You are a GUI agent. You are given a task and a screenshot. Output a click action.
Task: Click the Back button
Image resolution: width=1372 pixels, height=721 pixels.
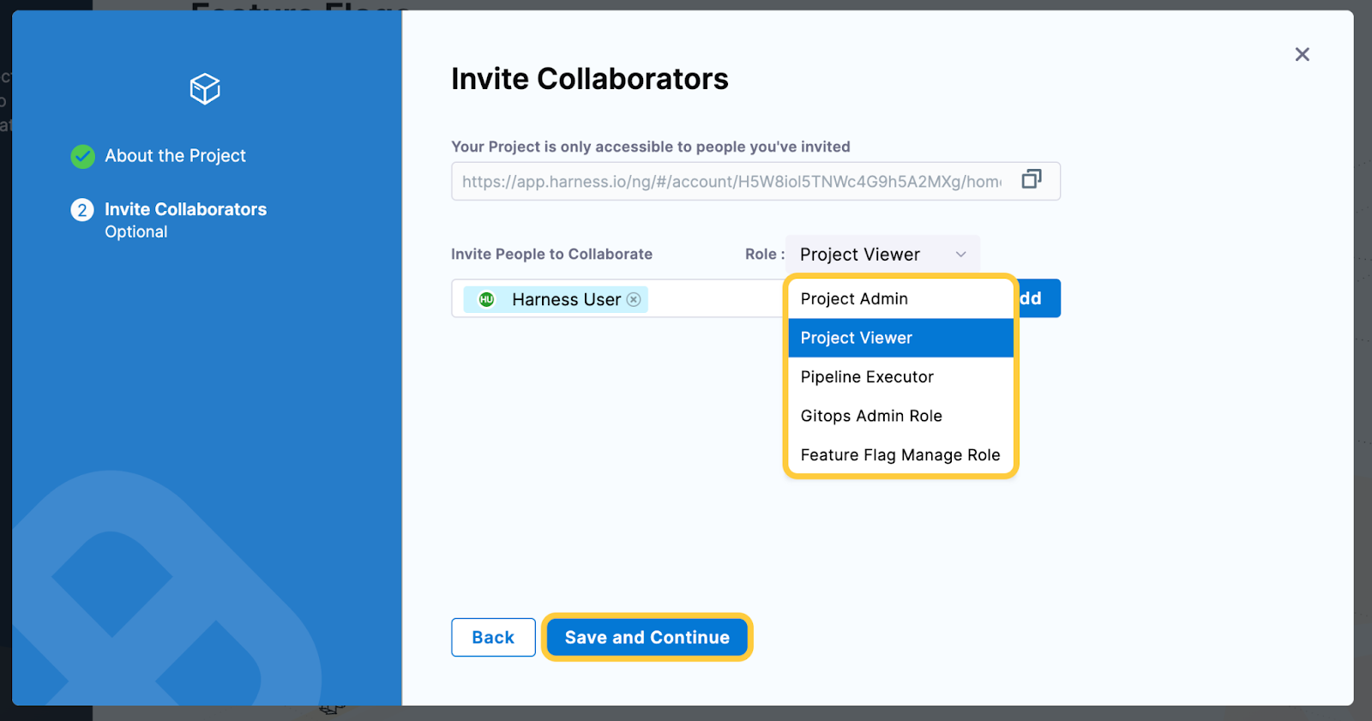493,637
